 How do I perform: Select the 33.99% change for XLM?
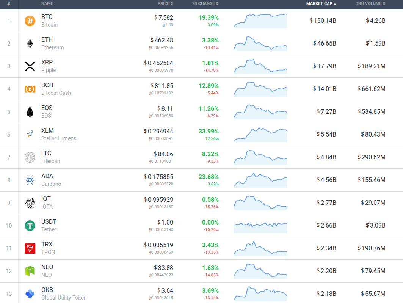coord(209,131)
